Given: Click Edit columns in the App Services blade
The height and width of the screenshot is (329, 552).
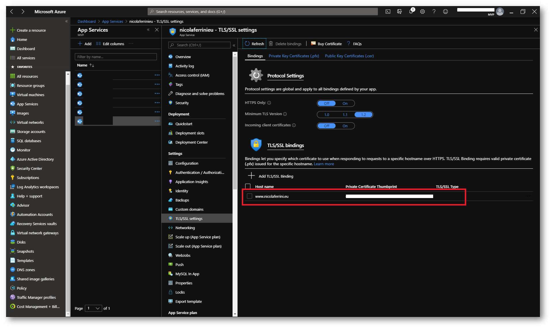Looking at the screenshot, I should pyautogui.click(x=110, y=44).
